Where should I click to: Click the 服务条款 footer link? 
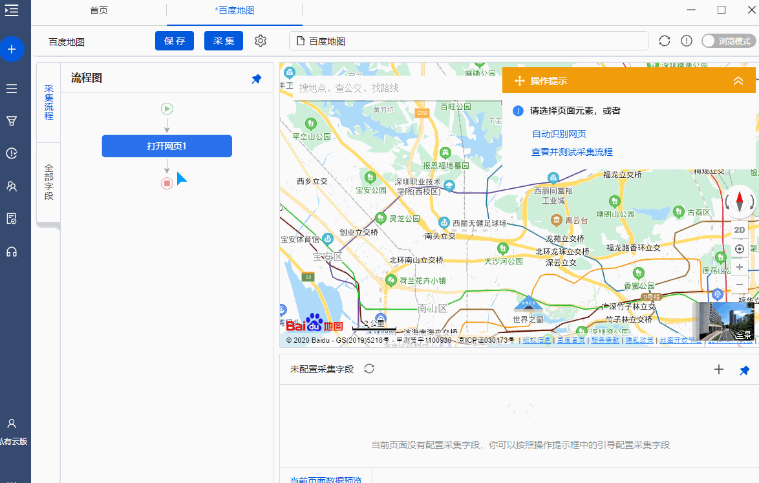(605, 340)
